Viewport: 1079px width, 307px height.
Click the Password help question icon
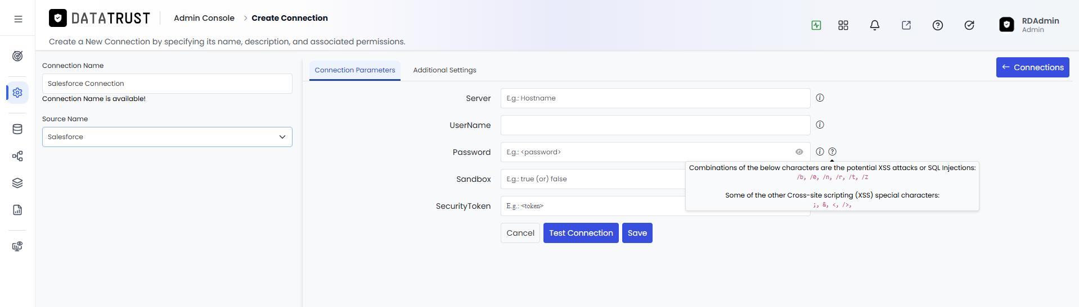click(x=833, y=152)
